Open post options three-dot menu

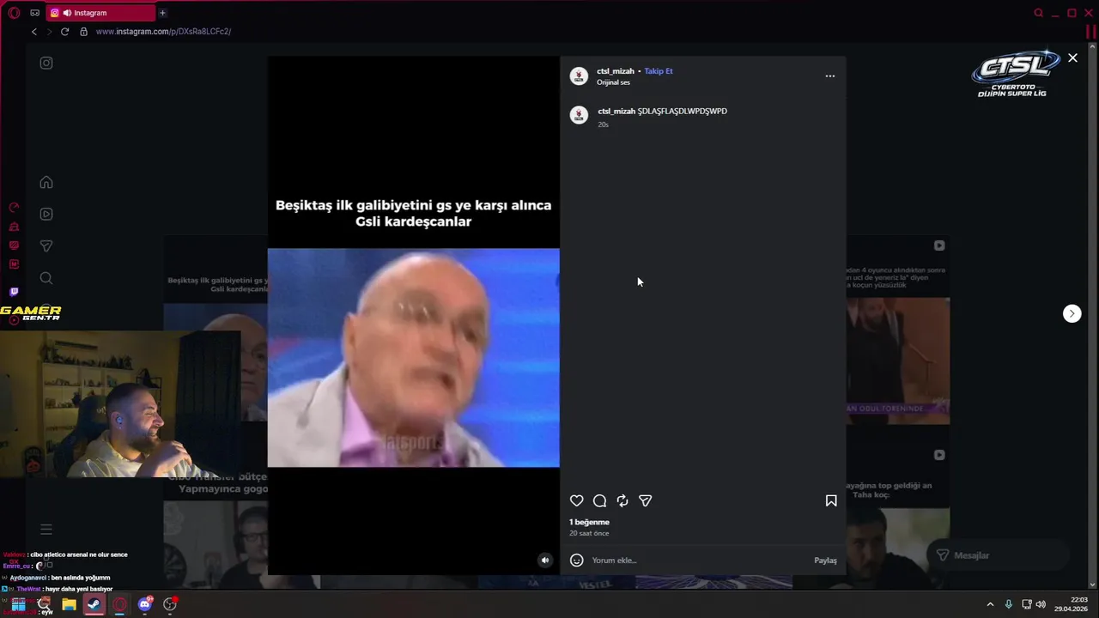click(x=830, y=76)
